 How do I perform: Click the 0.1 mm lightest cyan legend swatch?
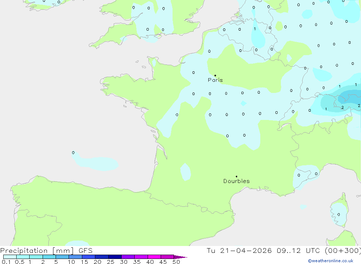pyautogui.click(x=10, y=257)
